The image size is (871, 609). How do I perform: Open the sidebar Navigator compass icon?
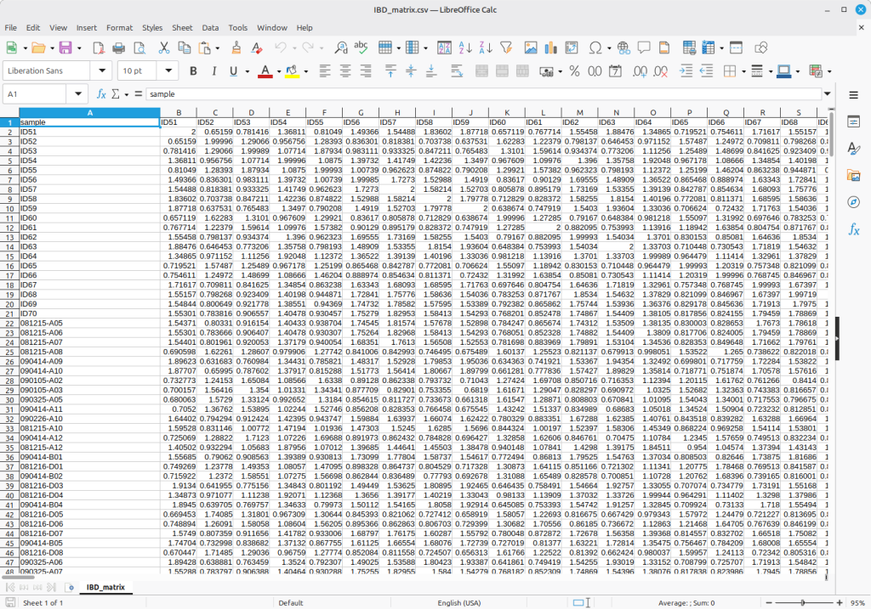[x=853, y=202]
